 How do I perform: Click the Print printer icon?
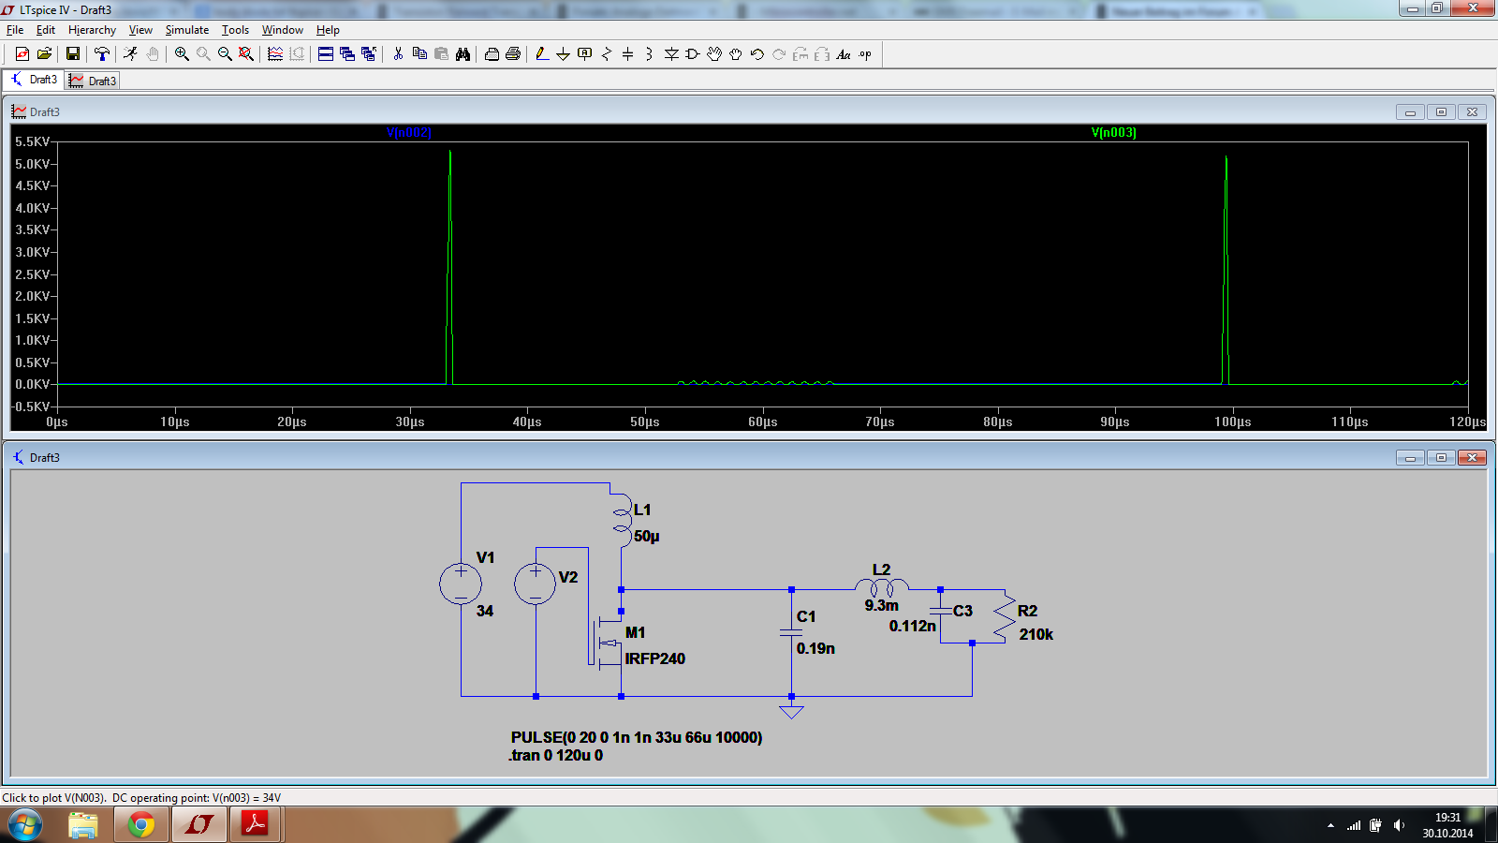click(x=513, y=54)
